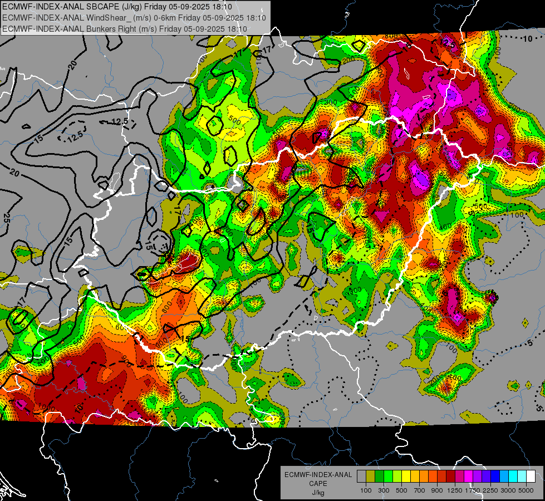Click the legend value 1750
Image resolution: width=545 pixels, height=501 pixels.
(473, 490)
